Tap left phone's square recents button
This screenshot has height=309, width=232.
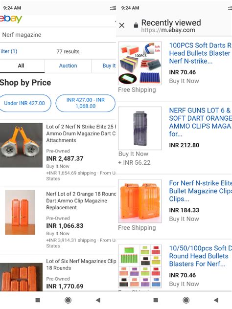click(x=38, y=300)
